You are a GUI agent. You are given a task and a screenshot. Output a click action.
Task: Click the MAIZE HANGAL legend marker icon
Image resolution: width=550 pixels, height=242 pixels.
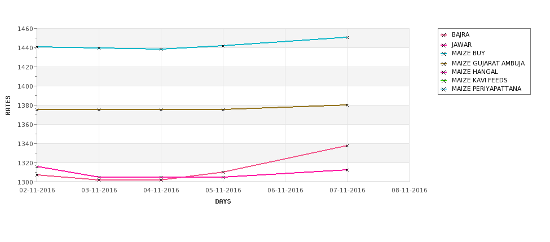pos(444,72)
